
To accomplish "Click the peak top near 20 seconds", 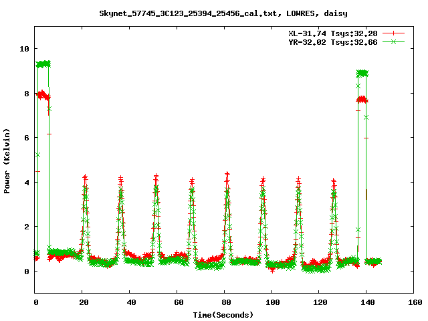I will (85, 178).
